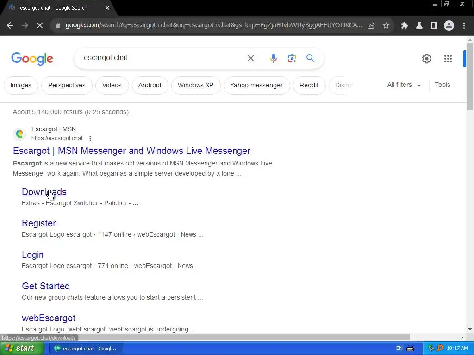Click the system tray clock

tap(457, 349)
